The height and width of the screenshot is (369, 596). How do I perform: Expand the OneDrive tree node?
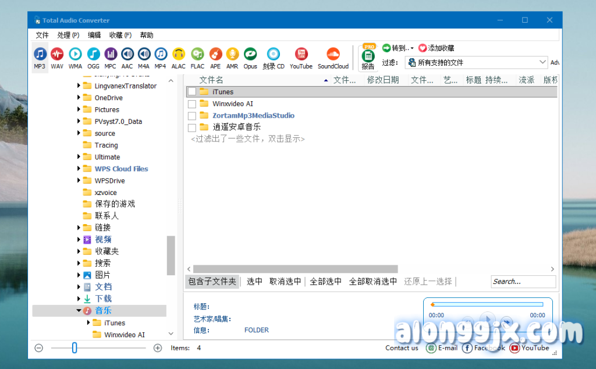pos(79,98)
